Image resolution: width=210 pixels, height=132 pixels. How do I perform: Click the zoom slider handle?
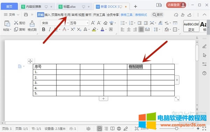pos(177,128)
